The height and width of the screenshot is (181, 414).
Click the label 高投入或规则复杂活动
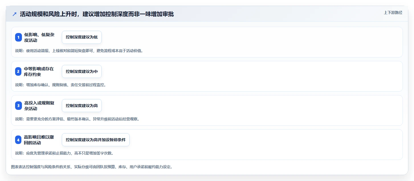(39, 106)
